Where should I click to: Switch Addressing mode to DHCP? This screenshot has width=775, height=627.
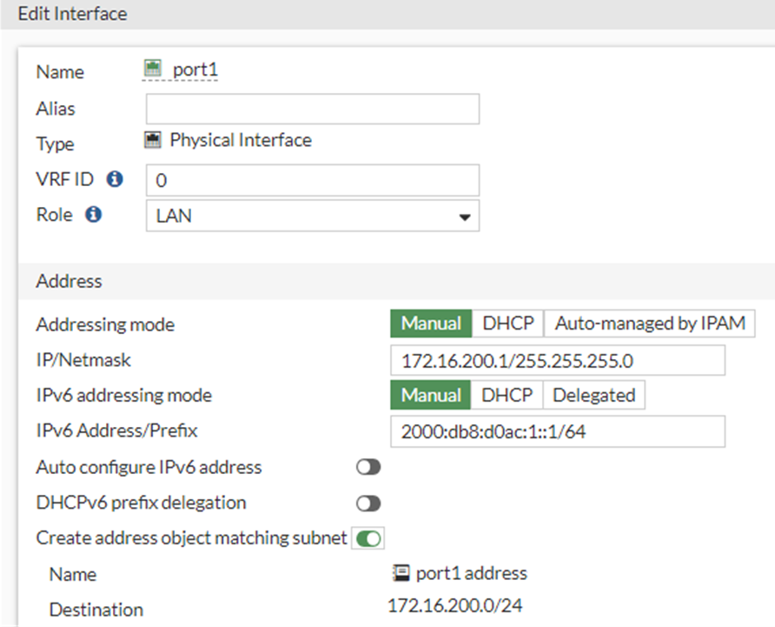pyautogui.click(x=507, y=323)
